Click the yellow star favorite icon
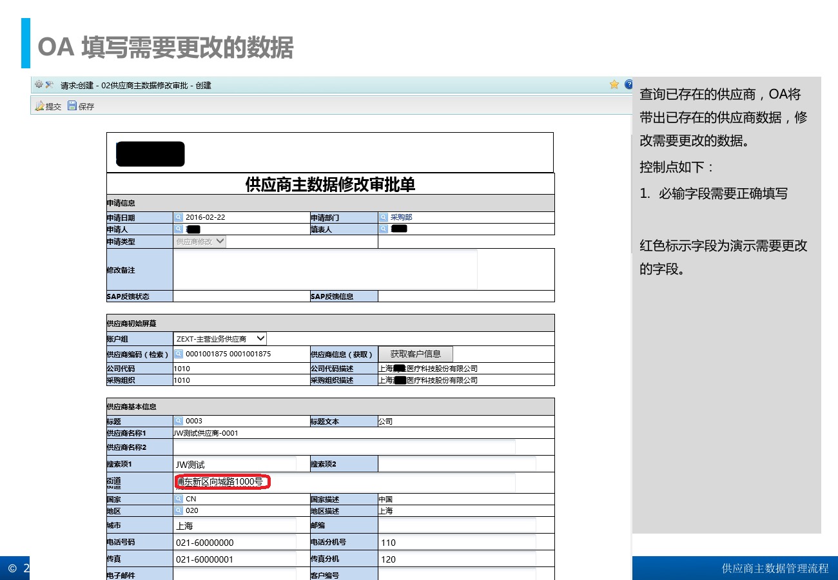 click(x=614, y=84)
